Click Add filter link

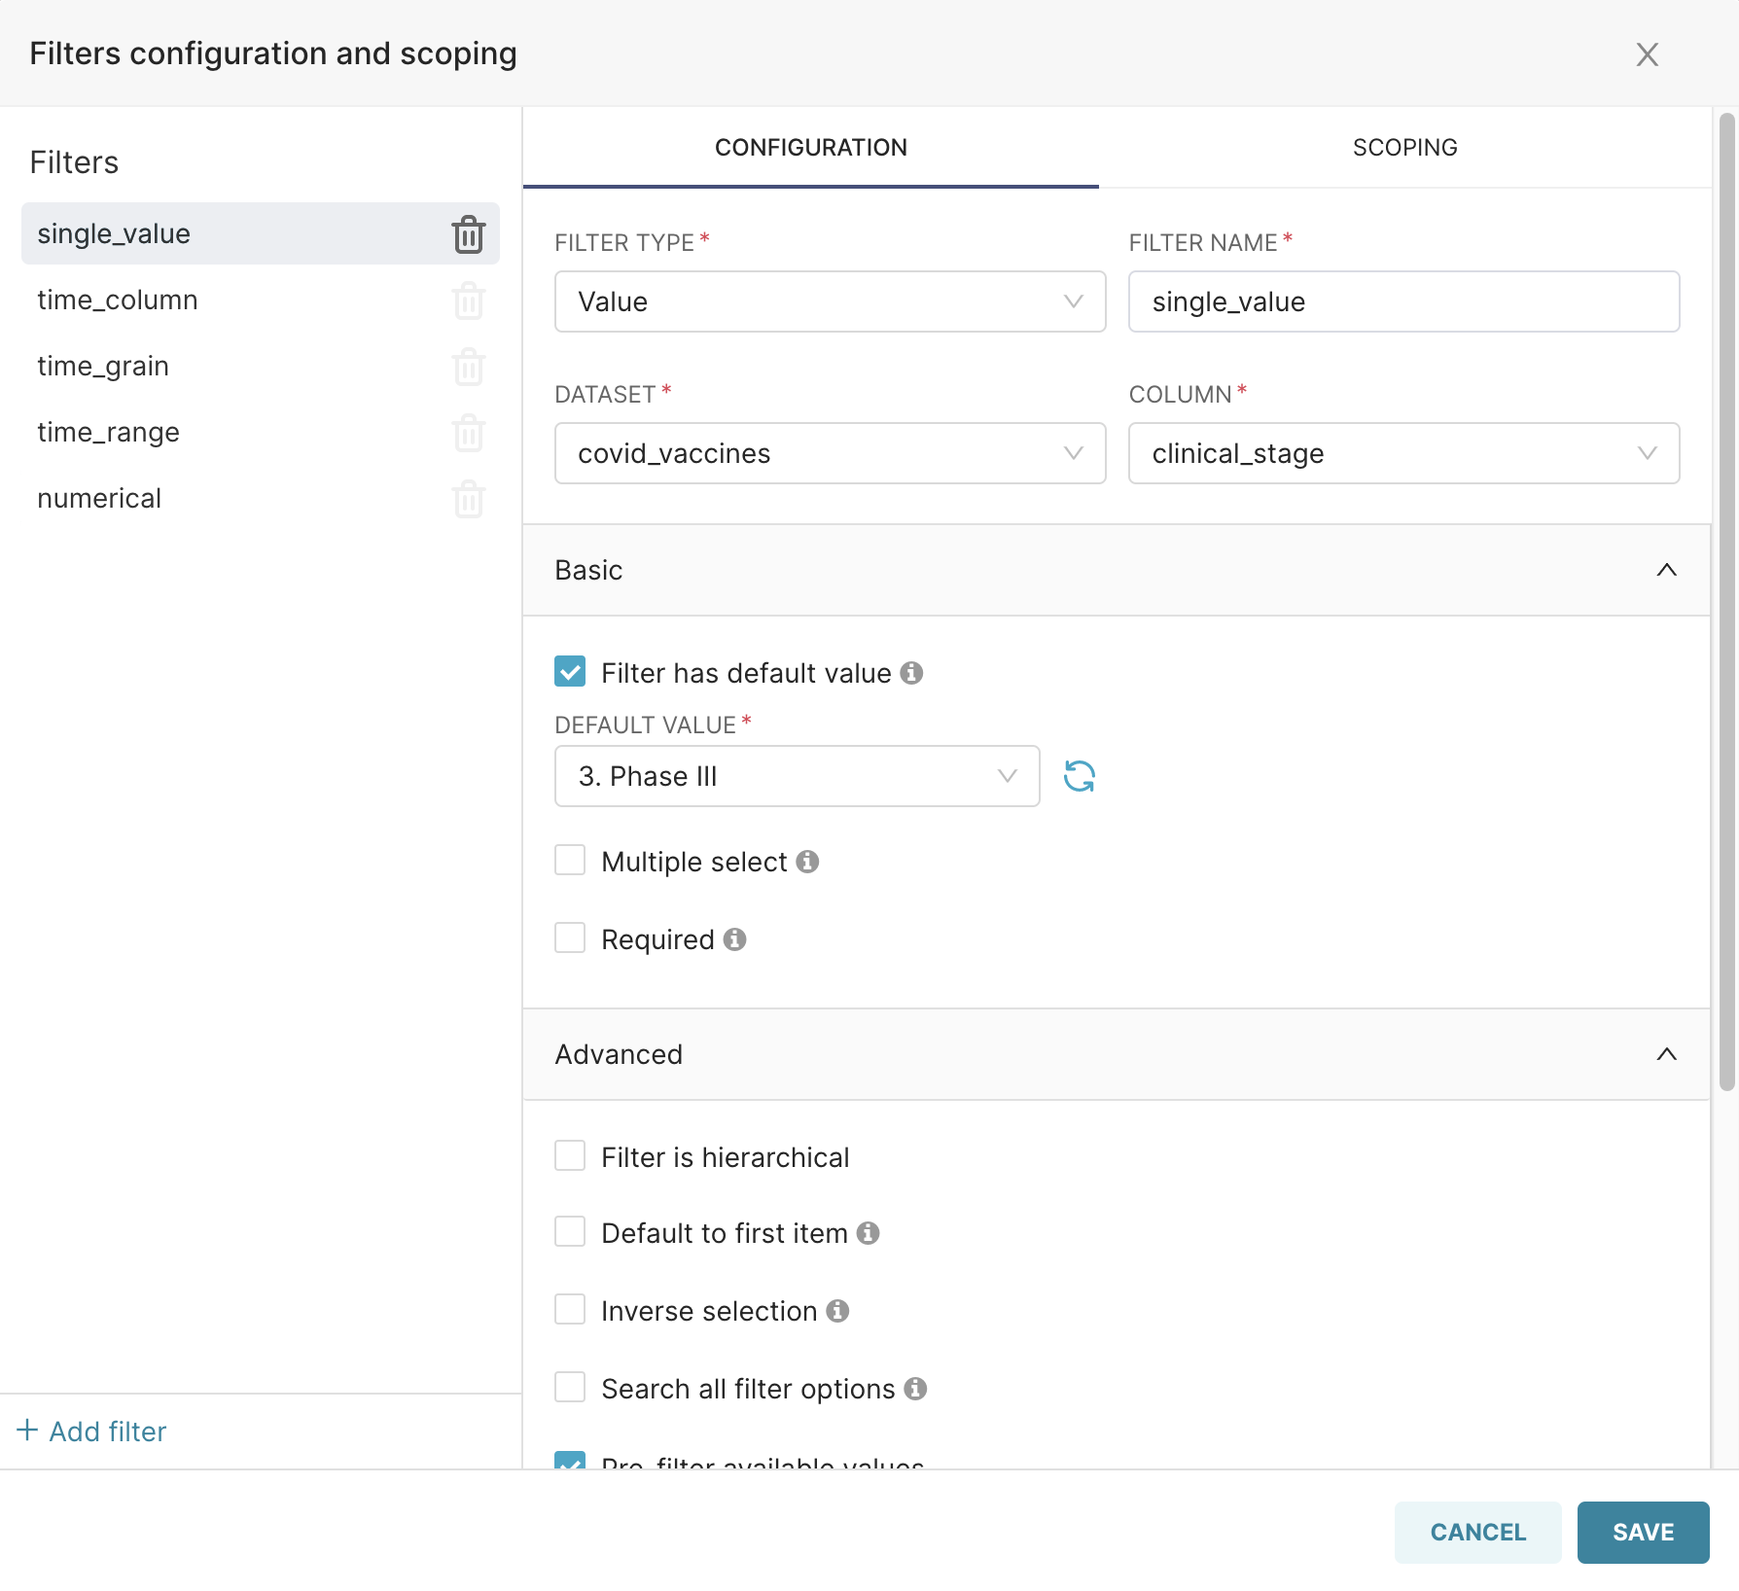click(x=91, y=1432)
